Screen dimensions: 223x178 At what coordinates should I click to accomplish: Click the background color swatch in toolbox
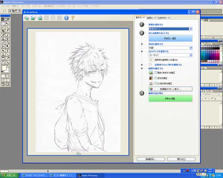click(7, 71)
